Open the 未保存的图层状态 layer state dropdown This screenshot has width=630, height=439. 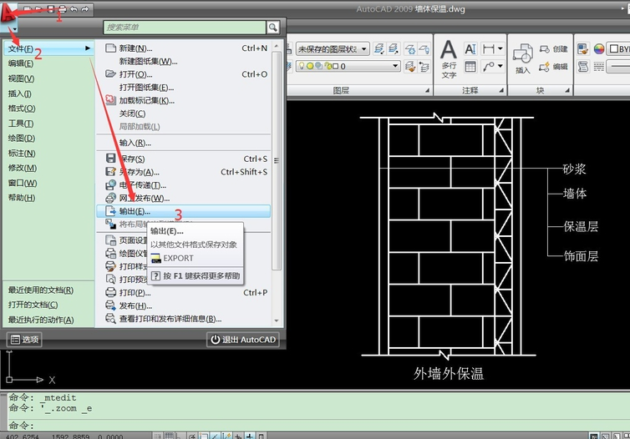(333, 49)
